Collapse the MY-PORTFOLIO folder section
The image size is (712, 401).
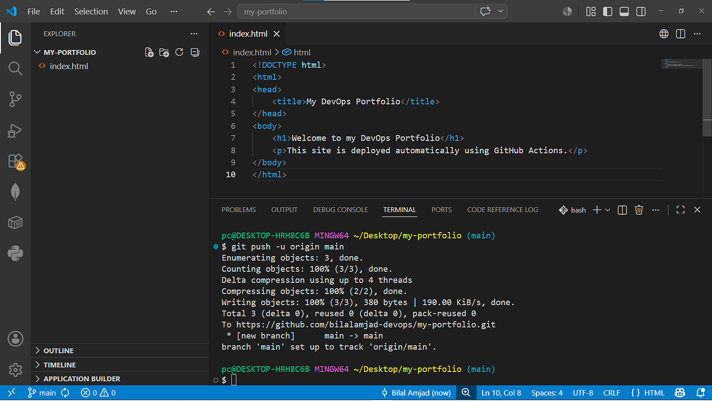(x=70, y=52)
